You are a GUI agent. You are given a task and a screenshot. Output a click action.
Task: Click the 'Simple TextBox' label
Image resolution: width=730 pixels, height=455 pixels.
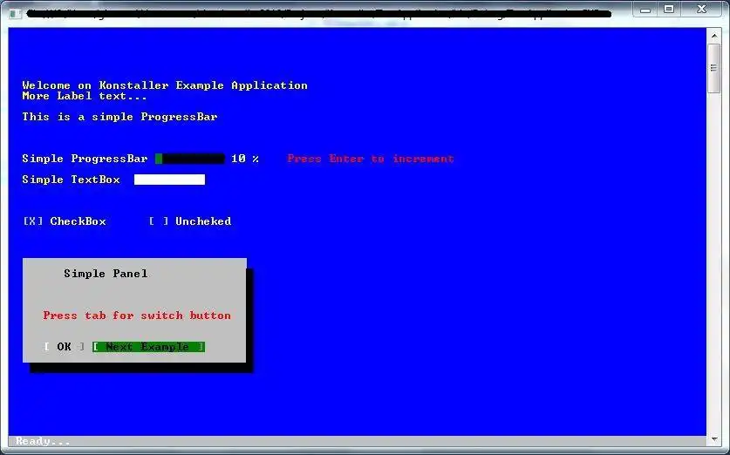click(x=72, y=180)
